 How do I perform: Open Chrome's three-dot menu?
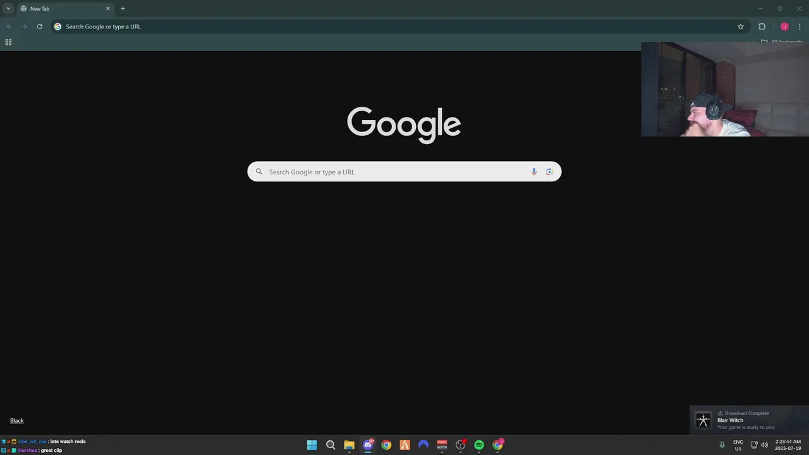click(800, 27)
